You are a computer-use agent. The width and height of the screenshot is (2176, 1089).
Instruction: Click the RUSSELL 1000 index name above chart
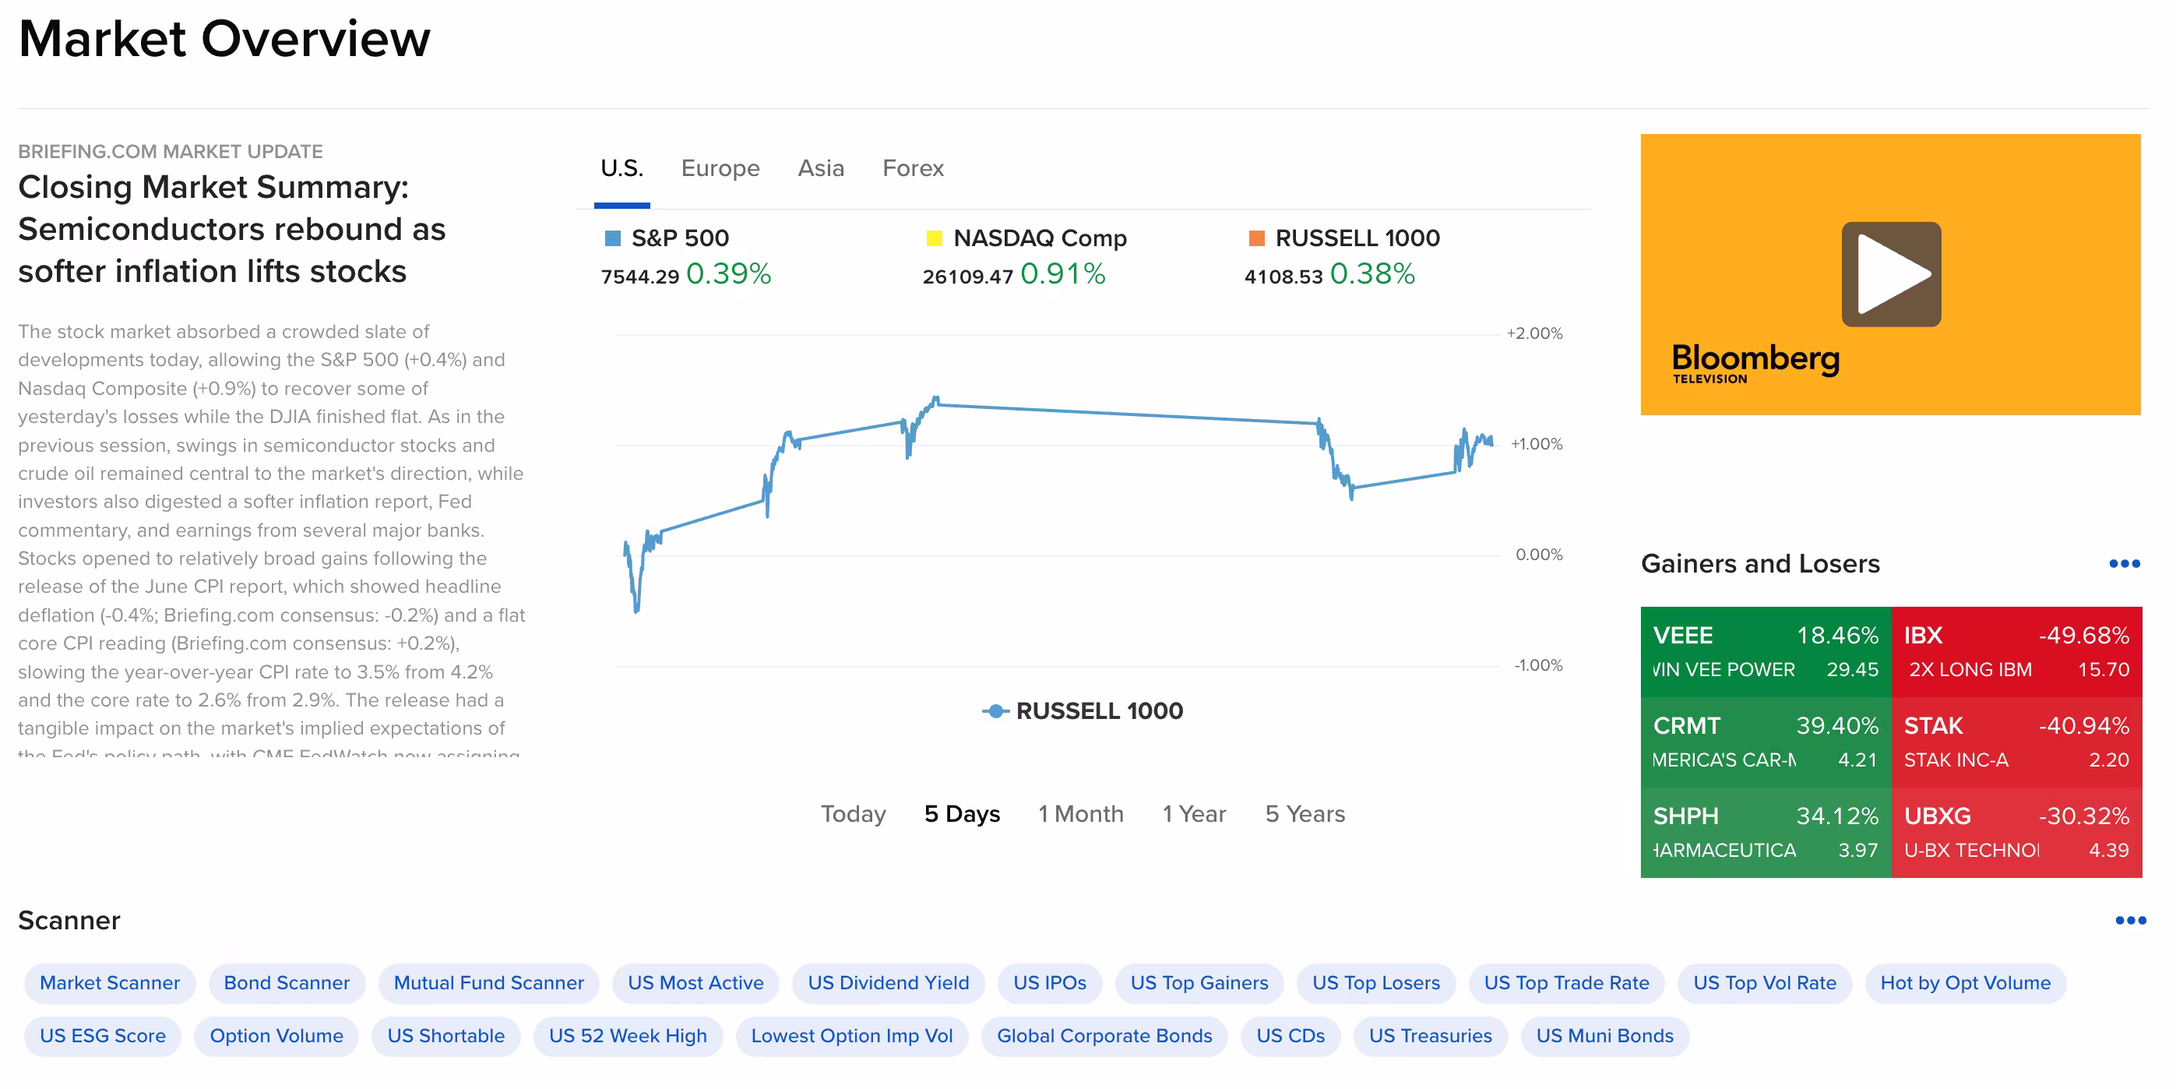click(x=1357, y=238)
